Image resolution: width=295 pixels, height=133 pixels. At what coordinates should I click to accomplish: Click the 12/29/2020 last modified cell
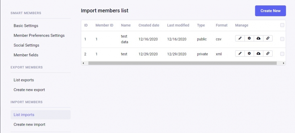point(177,54)
